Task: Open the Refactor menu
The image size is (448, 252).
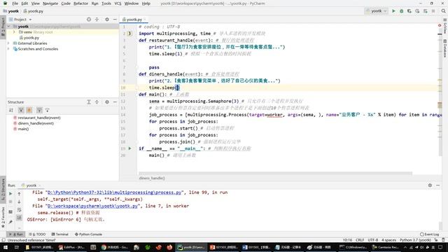Action: point(81,3)
